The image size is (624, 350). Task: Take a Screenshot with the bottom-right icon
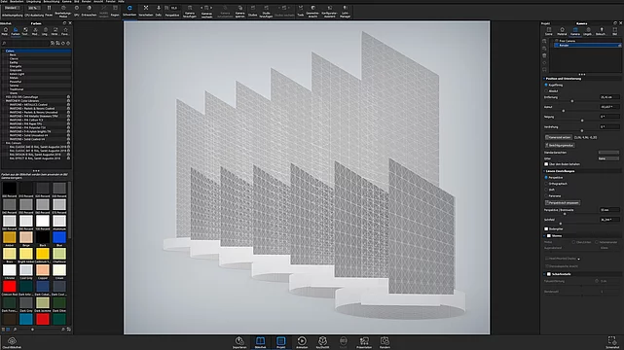[x=612, y=342]
